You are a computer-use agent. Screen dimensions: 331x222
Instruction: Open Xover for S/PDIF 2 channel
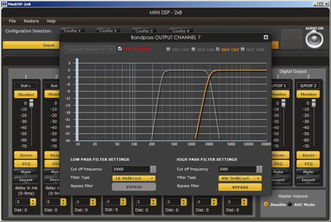tap(308, 155)
